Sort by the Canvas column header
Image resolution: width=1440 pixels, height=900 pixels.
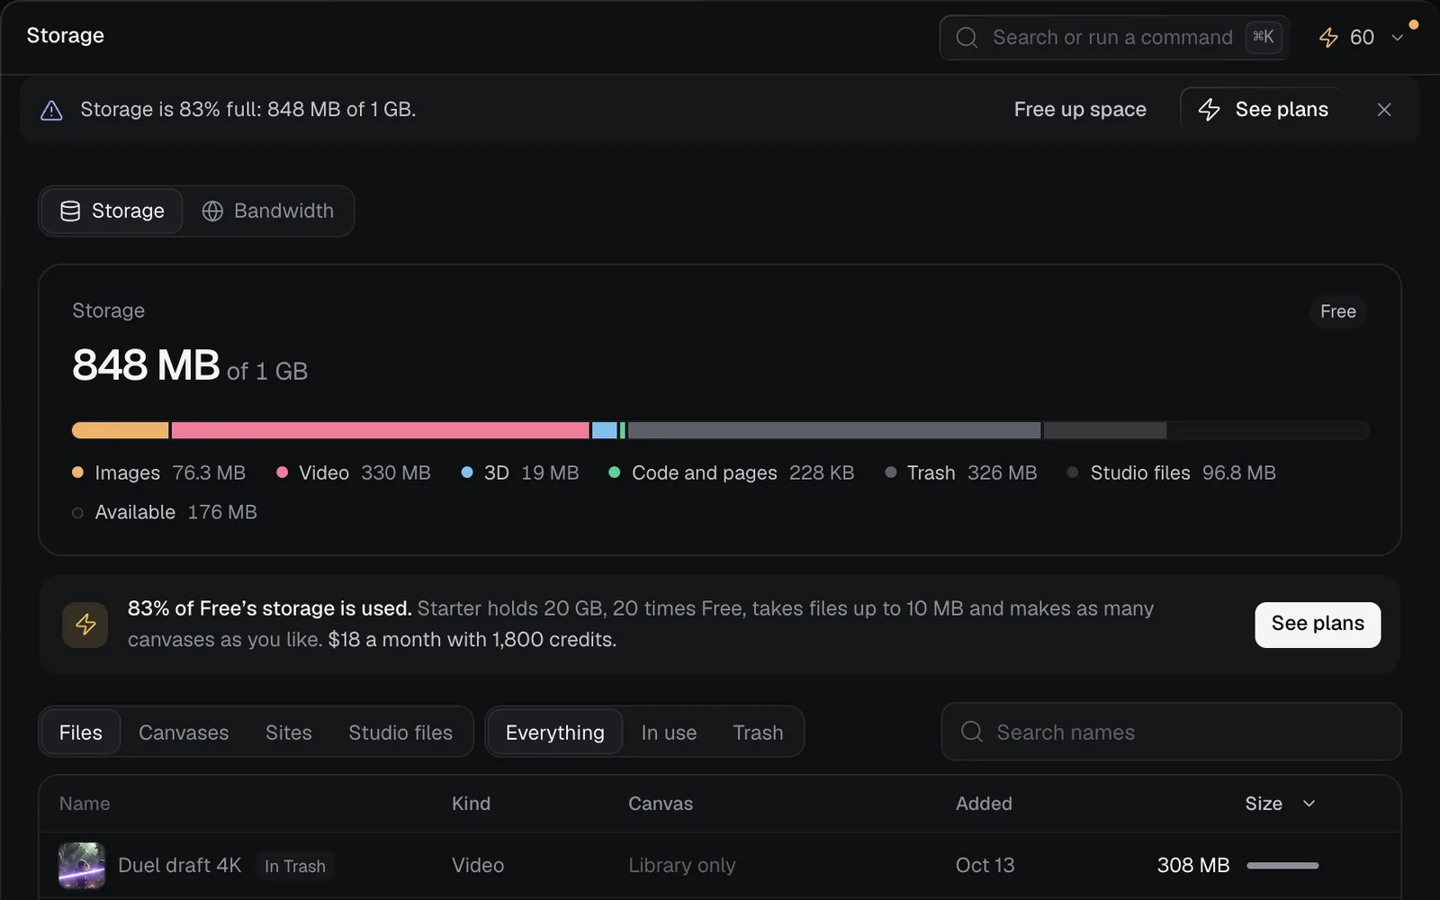(661, 804)
